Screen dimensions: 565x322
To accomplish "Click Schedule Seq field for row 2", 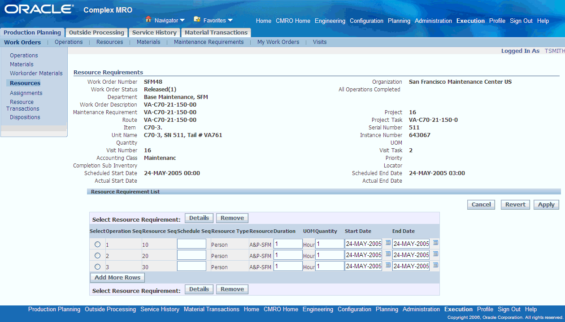I will (x=191, y=255).
